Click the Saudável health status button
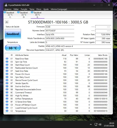The image size is (117, 128). tap(13, 34)
